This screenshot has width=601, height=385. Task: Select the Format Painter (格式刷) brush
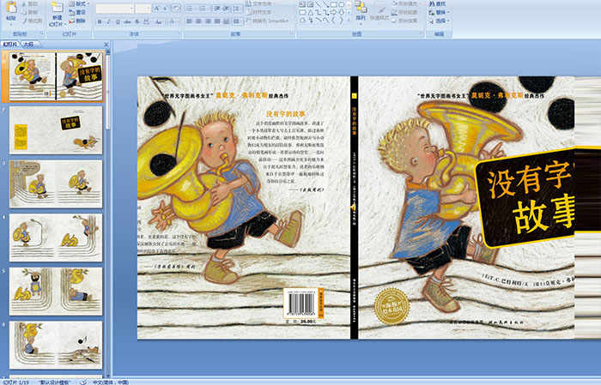tap(24, 21)
